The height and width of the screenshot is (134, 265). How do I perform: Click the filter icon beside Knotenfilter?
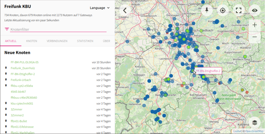(x=7, y=29)
